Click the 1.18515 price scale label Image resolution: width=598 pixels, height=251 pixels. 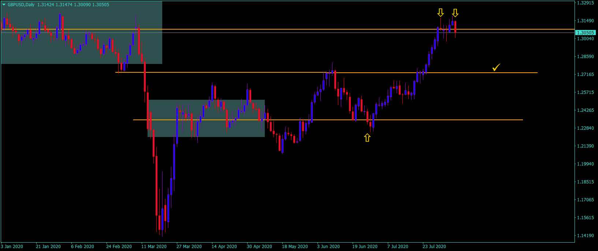(x=585, y=182)
